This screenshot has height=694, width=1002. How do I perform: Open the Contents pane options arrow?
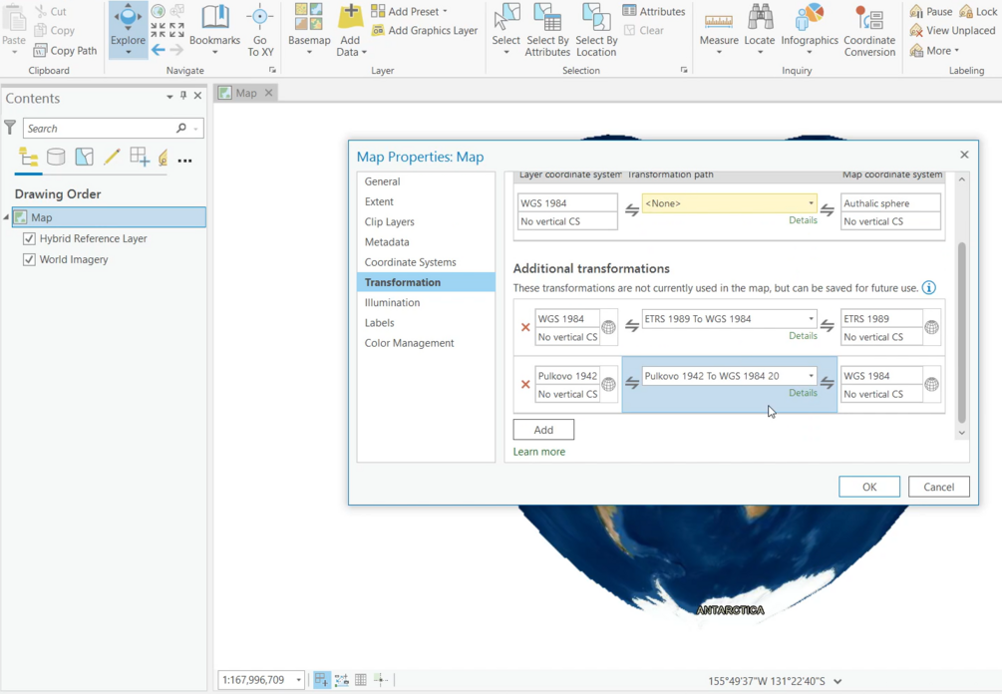point(169,97)
